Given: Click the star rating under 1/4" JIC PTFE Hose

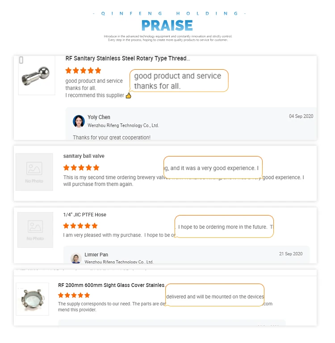Looking at the screenshot, I should click(x=80, y=226).
